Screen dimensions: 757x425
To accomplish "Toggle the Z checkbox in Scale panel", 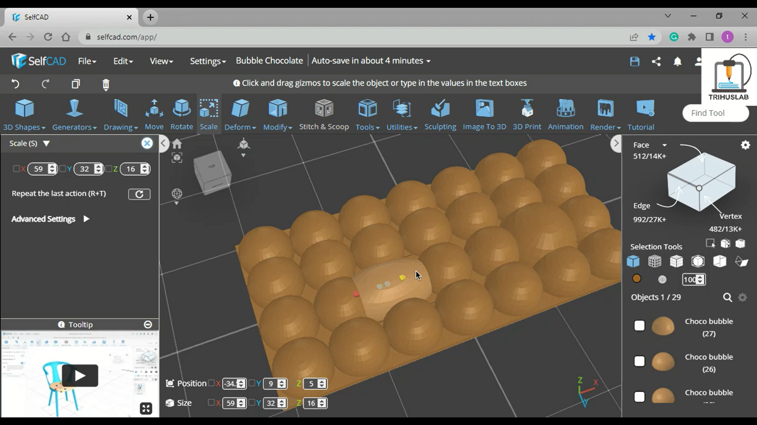I will click(109, 169).
